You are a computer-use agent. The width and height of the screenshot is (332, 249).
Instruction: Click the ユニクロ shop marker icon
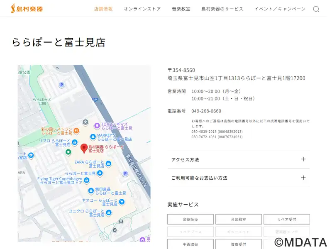coord(109,212)
